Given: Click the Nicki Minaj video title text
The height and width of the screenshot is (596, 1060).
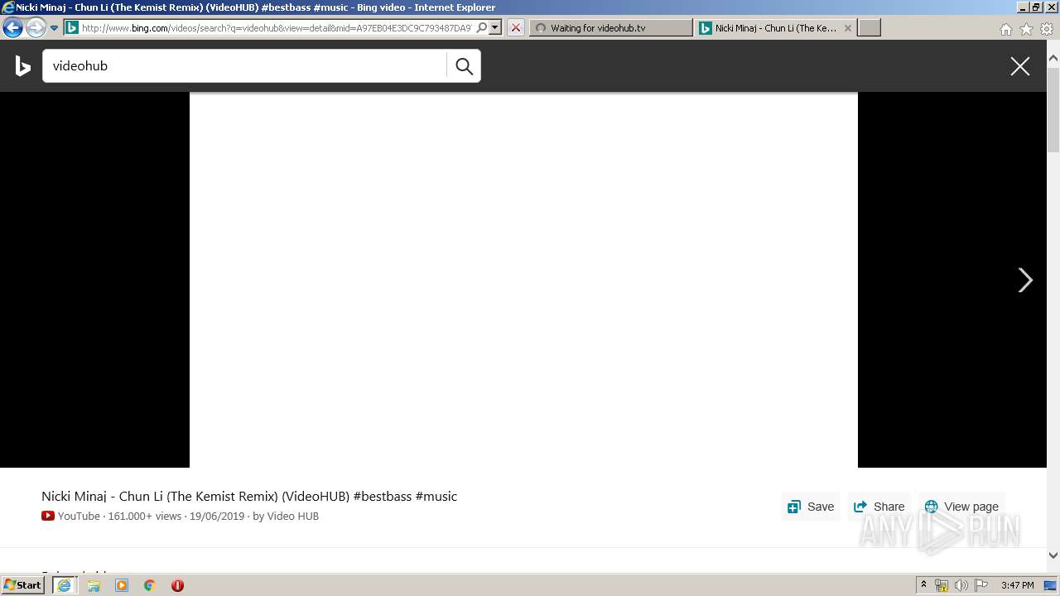Looking at the screenshot, I should tap(249, 497).
